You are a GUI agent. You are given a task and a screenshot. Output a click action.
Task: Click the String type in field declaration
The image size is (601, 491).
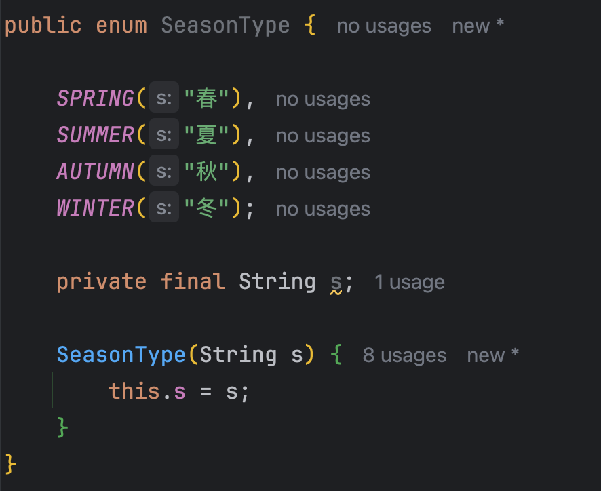(277, 281)
